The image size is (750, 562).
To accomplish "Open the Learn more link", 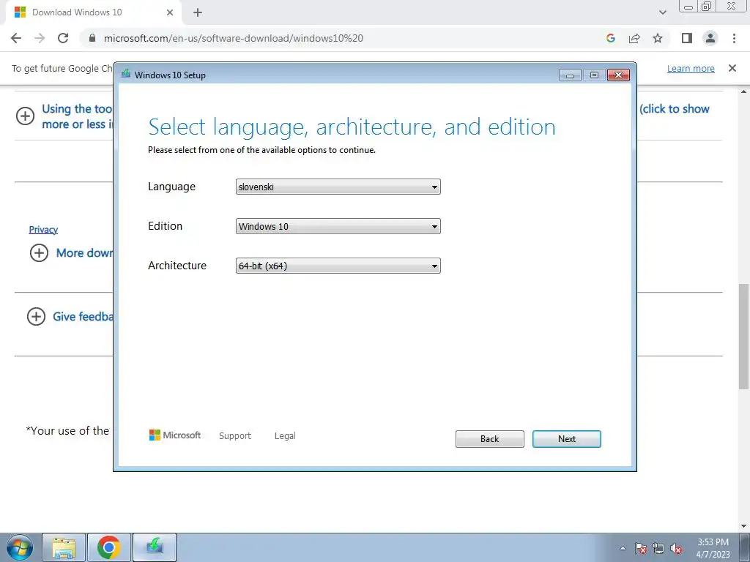I will tap(691, 68).
